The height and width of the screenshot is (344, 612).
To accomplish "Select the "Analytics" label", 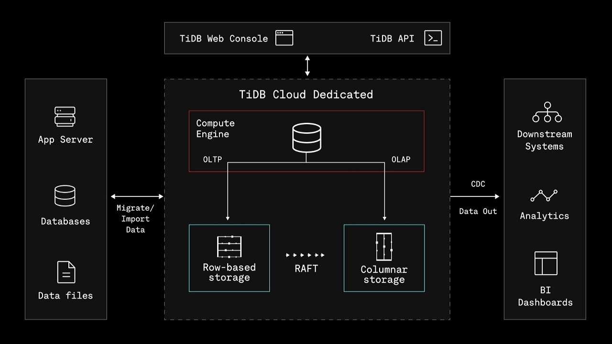I will tap(545, 216).
